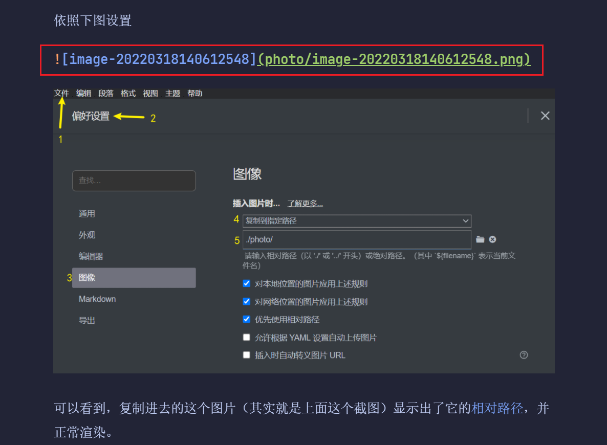This screenshot has height=445, width=607.
Task: Toggle 对网络位置的图片应用上述规则 checkbox
Action: 246,301
